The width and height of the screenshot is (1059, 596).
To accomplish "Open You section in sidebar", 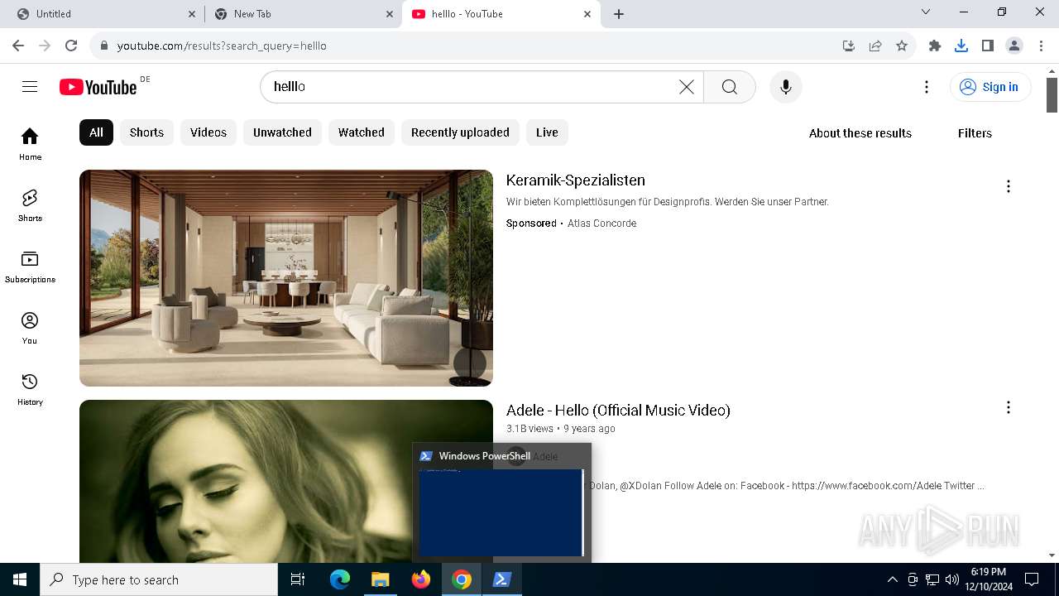I will (30, 328).
